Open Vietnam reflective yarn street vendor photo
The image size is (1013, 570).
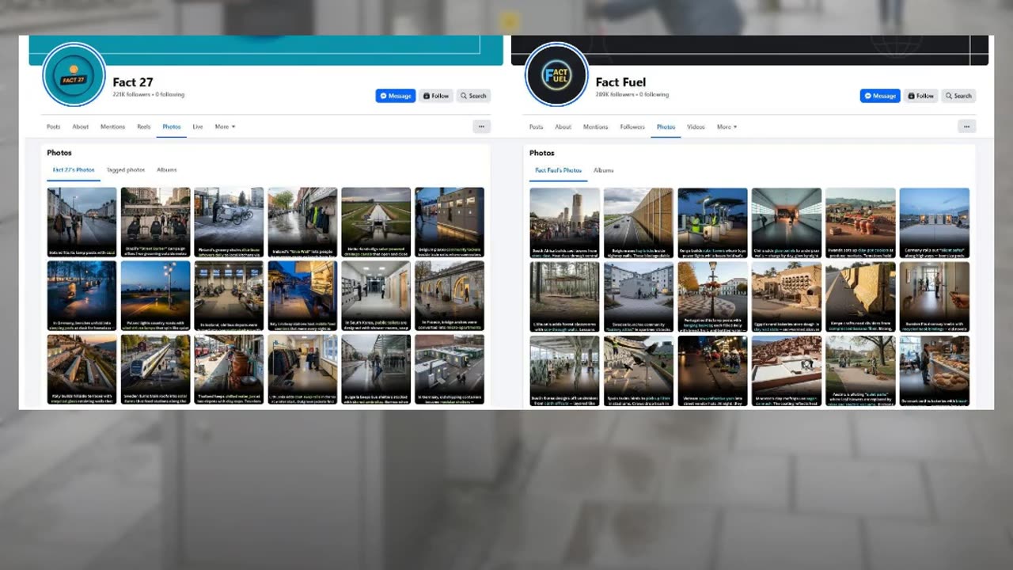point(712,370)
